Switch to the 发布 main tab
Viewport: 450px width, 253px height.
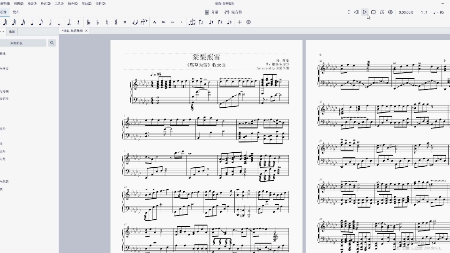coord(16,12)
